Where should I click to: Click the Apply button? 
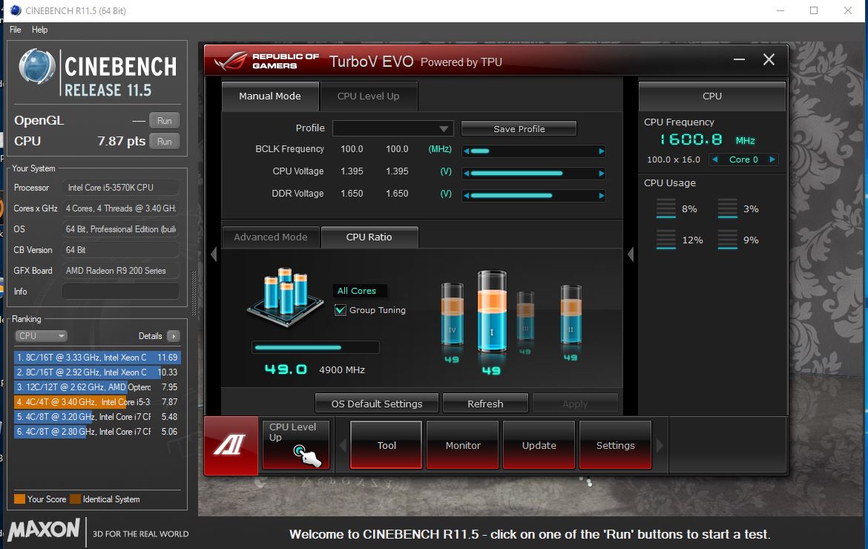(x=575, y=404)
